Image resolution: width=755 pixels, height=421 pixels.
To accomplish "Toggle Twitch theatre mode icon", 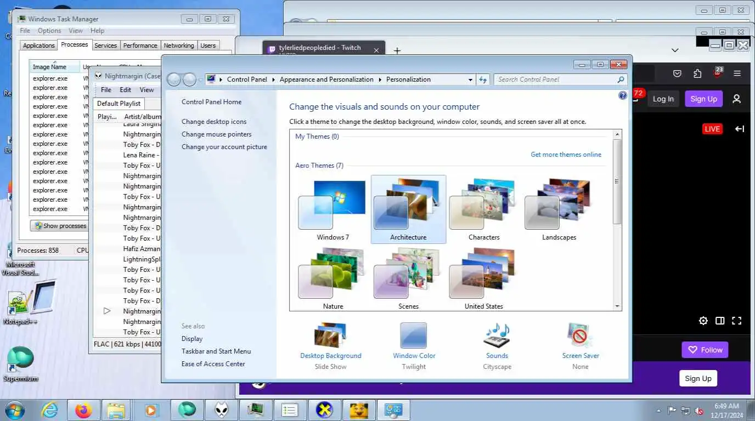I will point(720,321).
